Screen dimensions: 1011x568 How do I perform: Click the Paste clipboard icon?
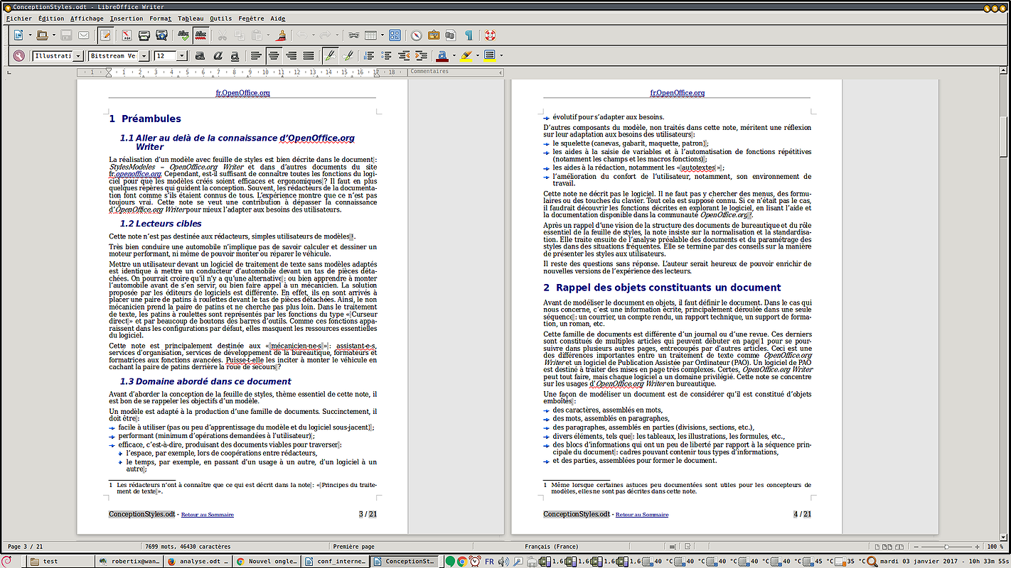pos(257,35)
